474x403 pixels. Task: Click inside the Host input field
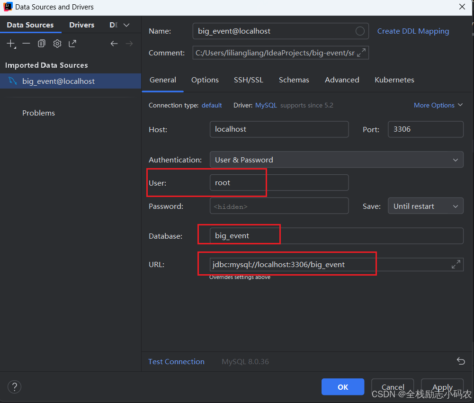(x=279, y=129)
